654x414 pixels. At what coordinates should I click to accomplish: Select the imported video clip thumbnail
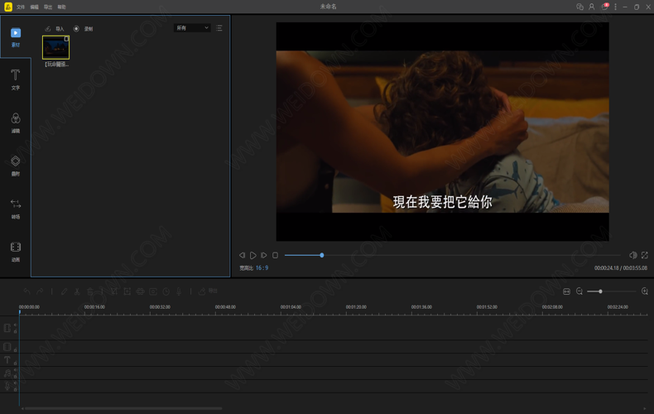[x=56, y=47]
